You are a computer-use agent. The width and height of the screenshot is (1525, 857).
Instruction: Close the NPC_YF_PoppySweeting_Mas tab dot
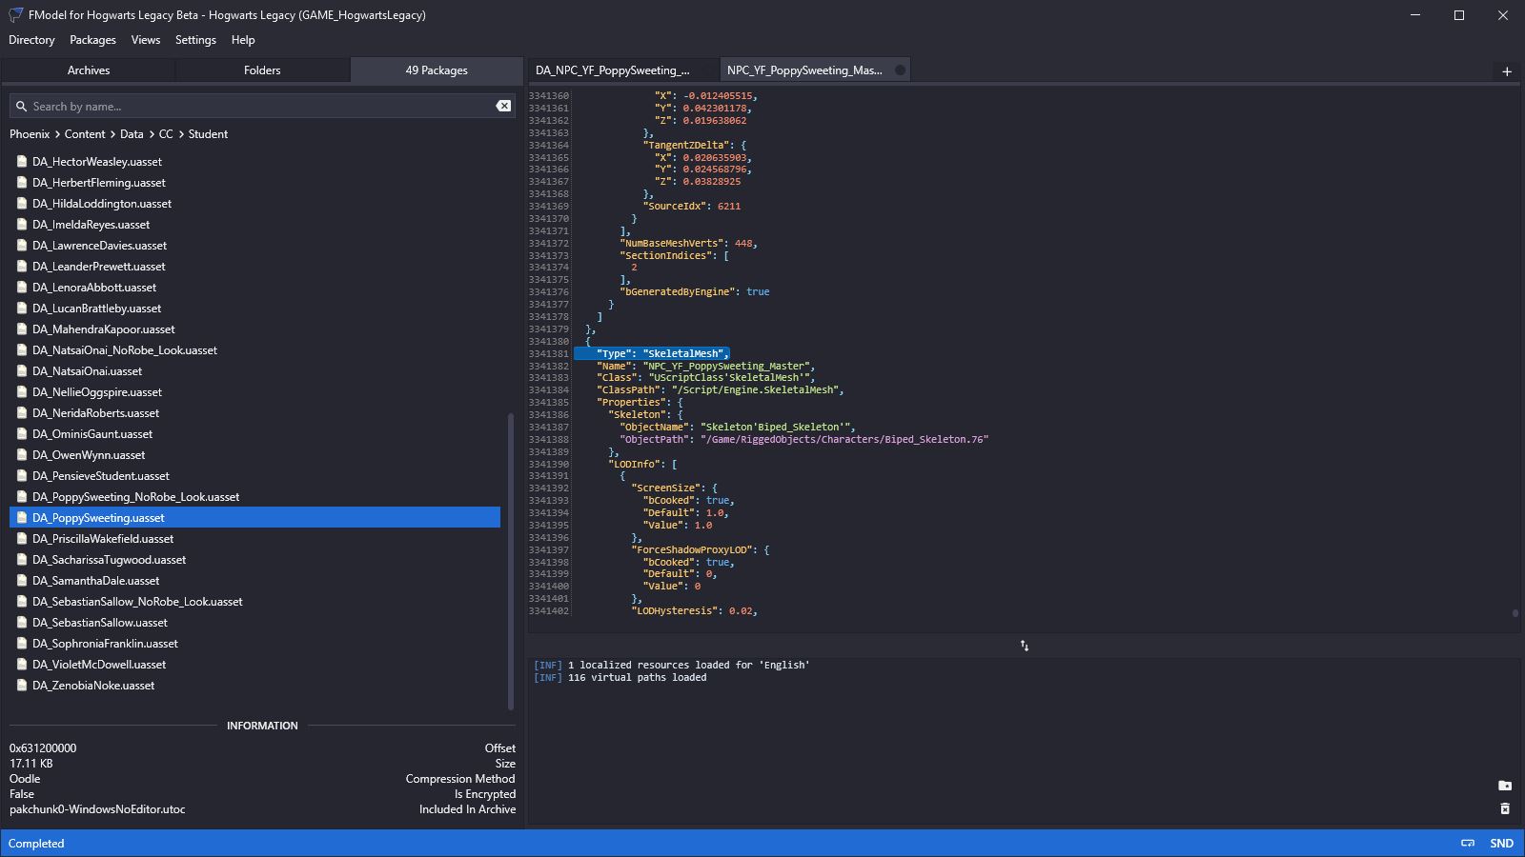tap(900, 70)
